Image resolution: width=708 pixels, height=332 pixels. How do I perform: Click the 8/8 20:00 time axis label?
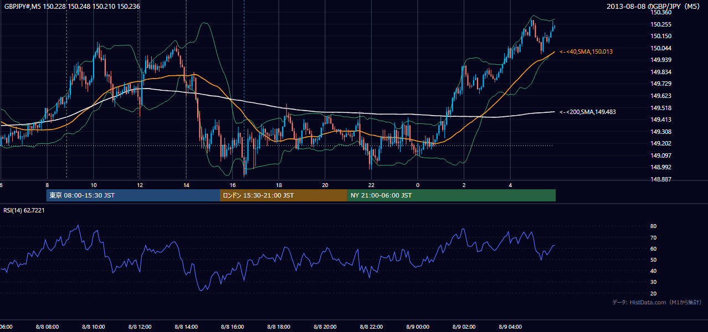(325, 326)
